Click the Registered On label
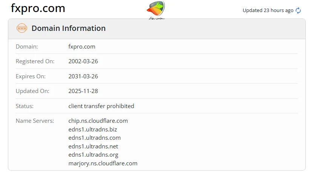The height and width of the screenshot is (174, 311). tap(35, 61)
